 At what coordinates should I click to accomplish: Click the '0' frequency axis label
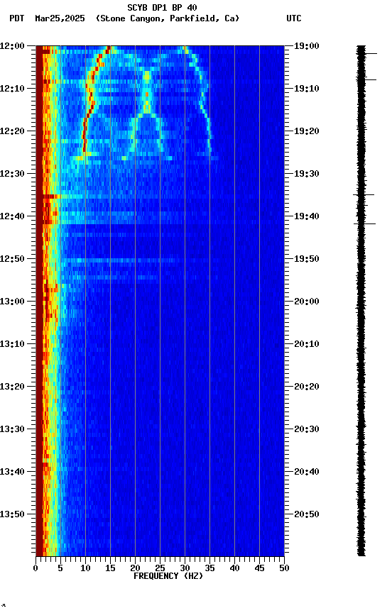click(x=36, y=568)
